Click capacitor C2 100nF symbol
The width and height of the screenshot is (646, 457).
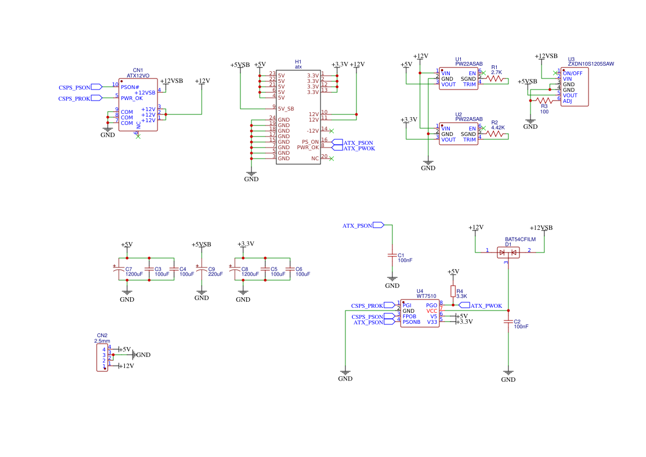(x=508, y=322)
